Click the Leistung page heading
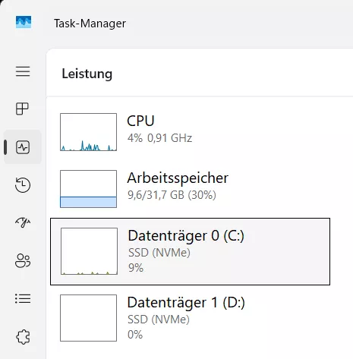353x359 pixels. pyautogui.click(x=87, y=74)
